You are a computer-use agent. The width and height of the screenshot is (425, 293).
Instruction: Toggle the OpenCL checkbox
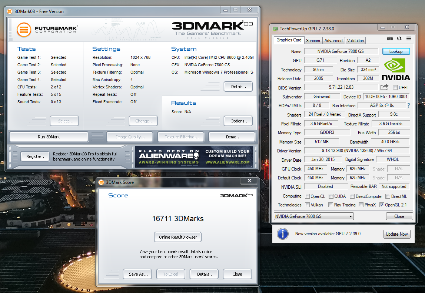[x=308, y=196]
